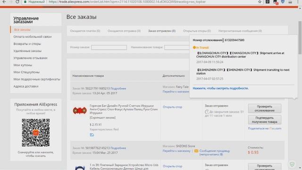The height and width of the screenshot is (170, 302).
Task: Click the browser back arrow
Action: click(x=4, y=2)
